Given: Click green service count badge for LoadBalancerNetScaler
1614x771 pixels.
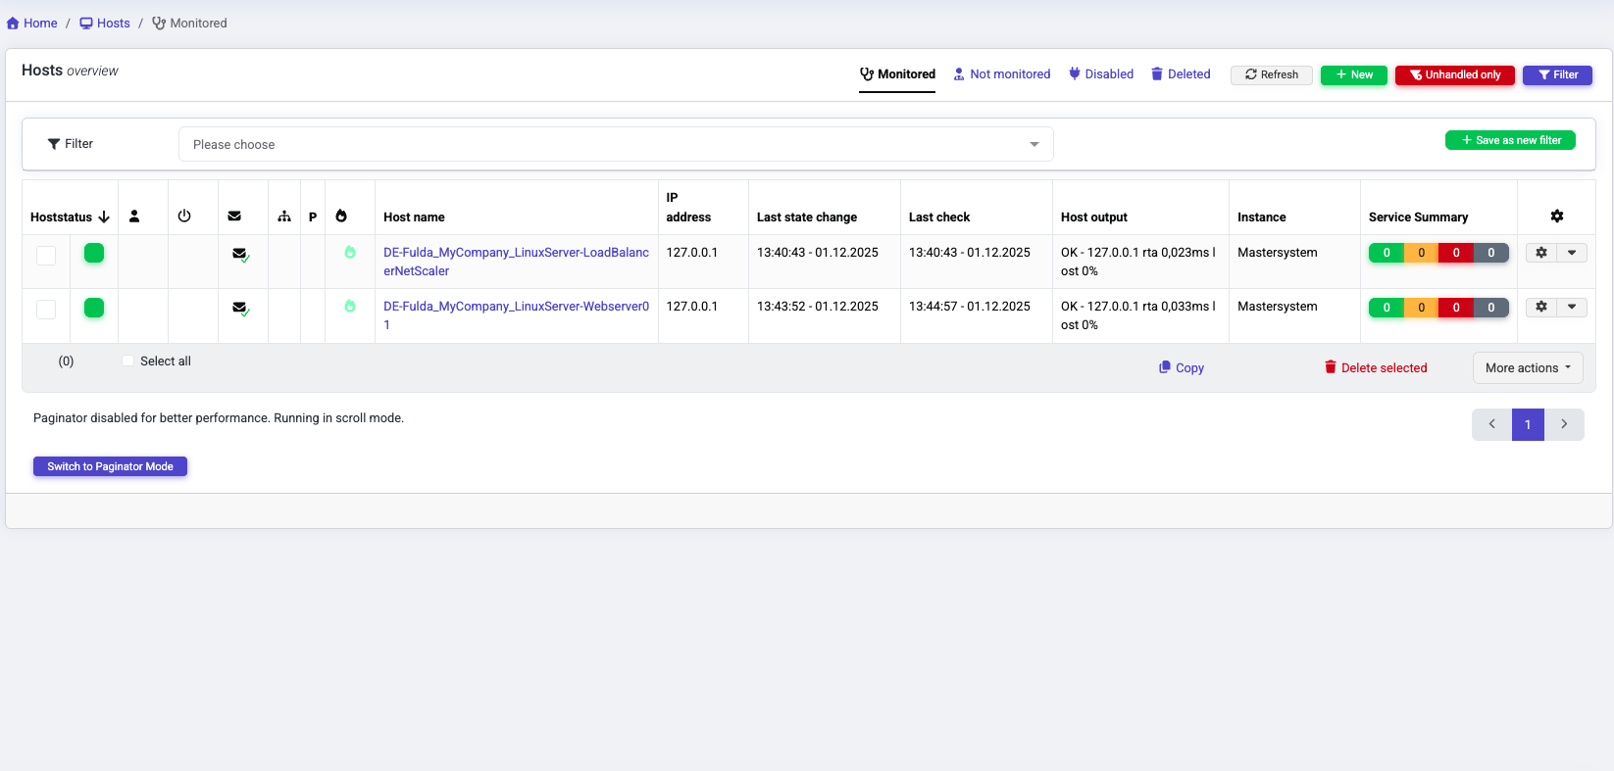Looking at the screenshot, I should click(1386, 253).
